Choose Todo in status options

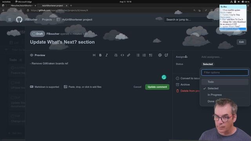pyautogui.click(x=225, y=82)
